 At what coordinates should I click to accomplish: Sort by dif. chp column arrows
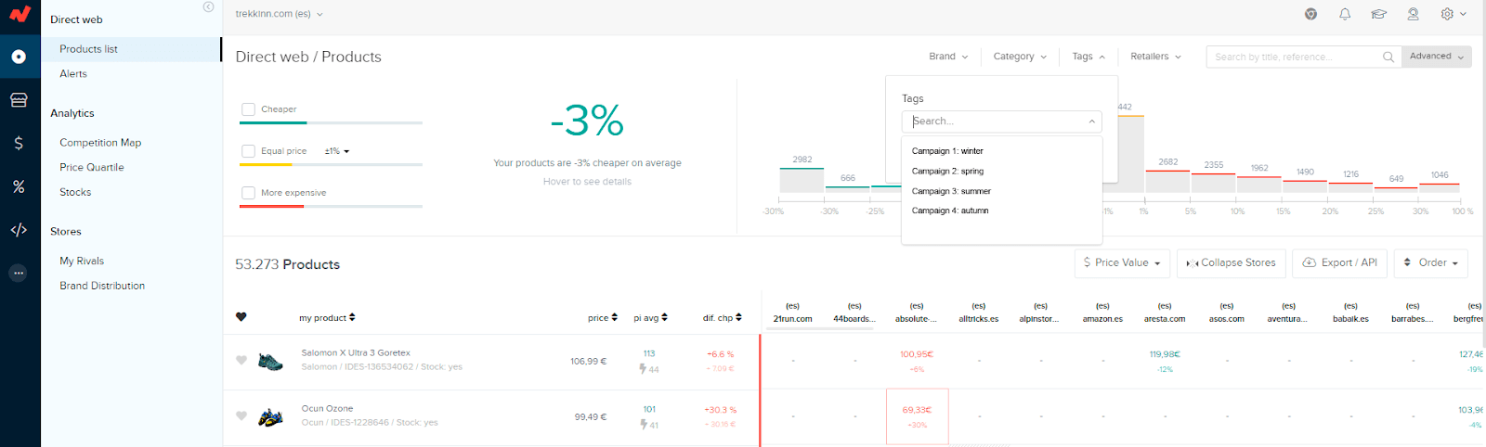(738, 317)
